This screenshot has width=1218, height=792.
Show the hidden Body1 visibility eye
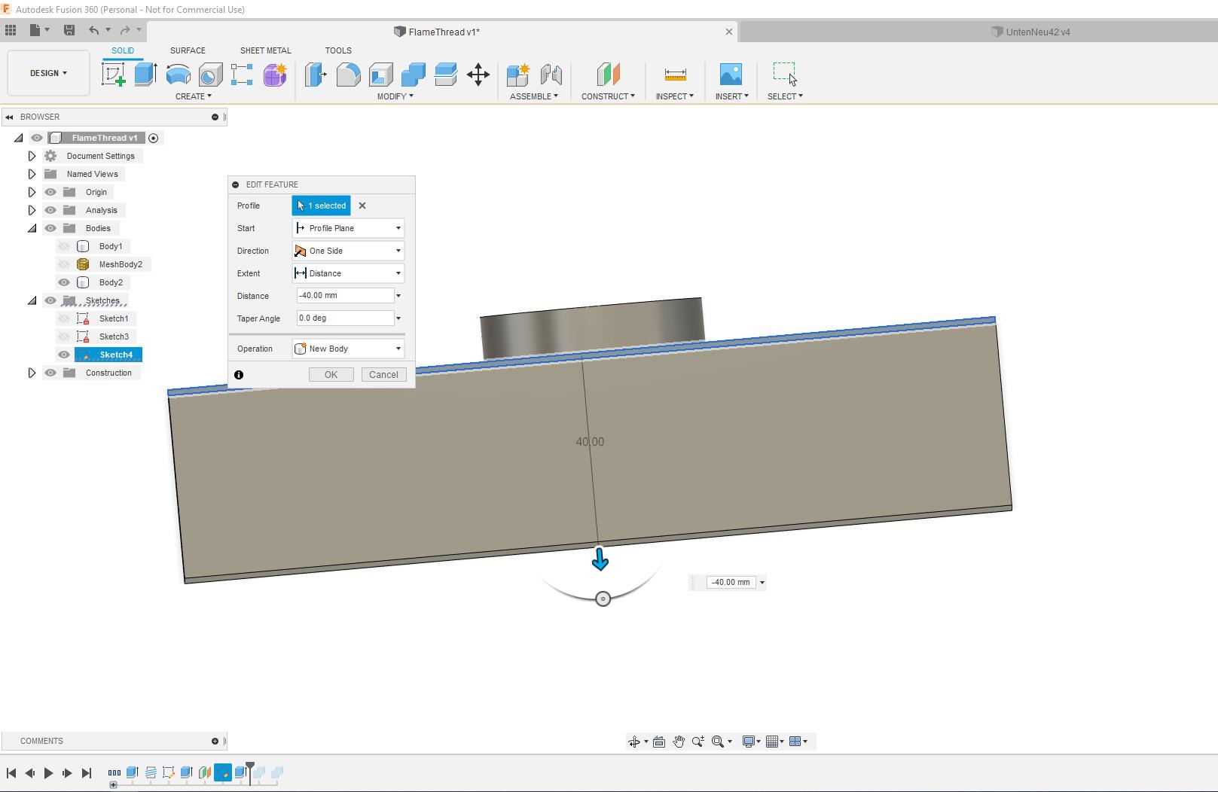pyautogui.click(x=64, y=246)
